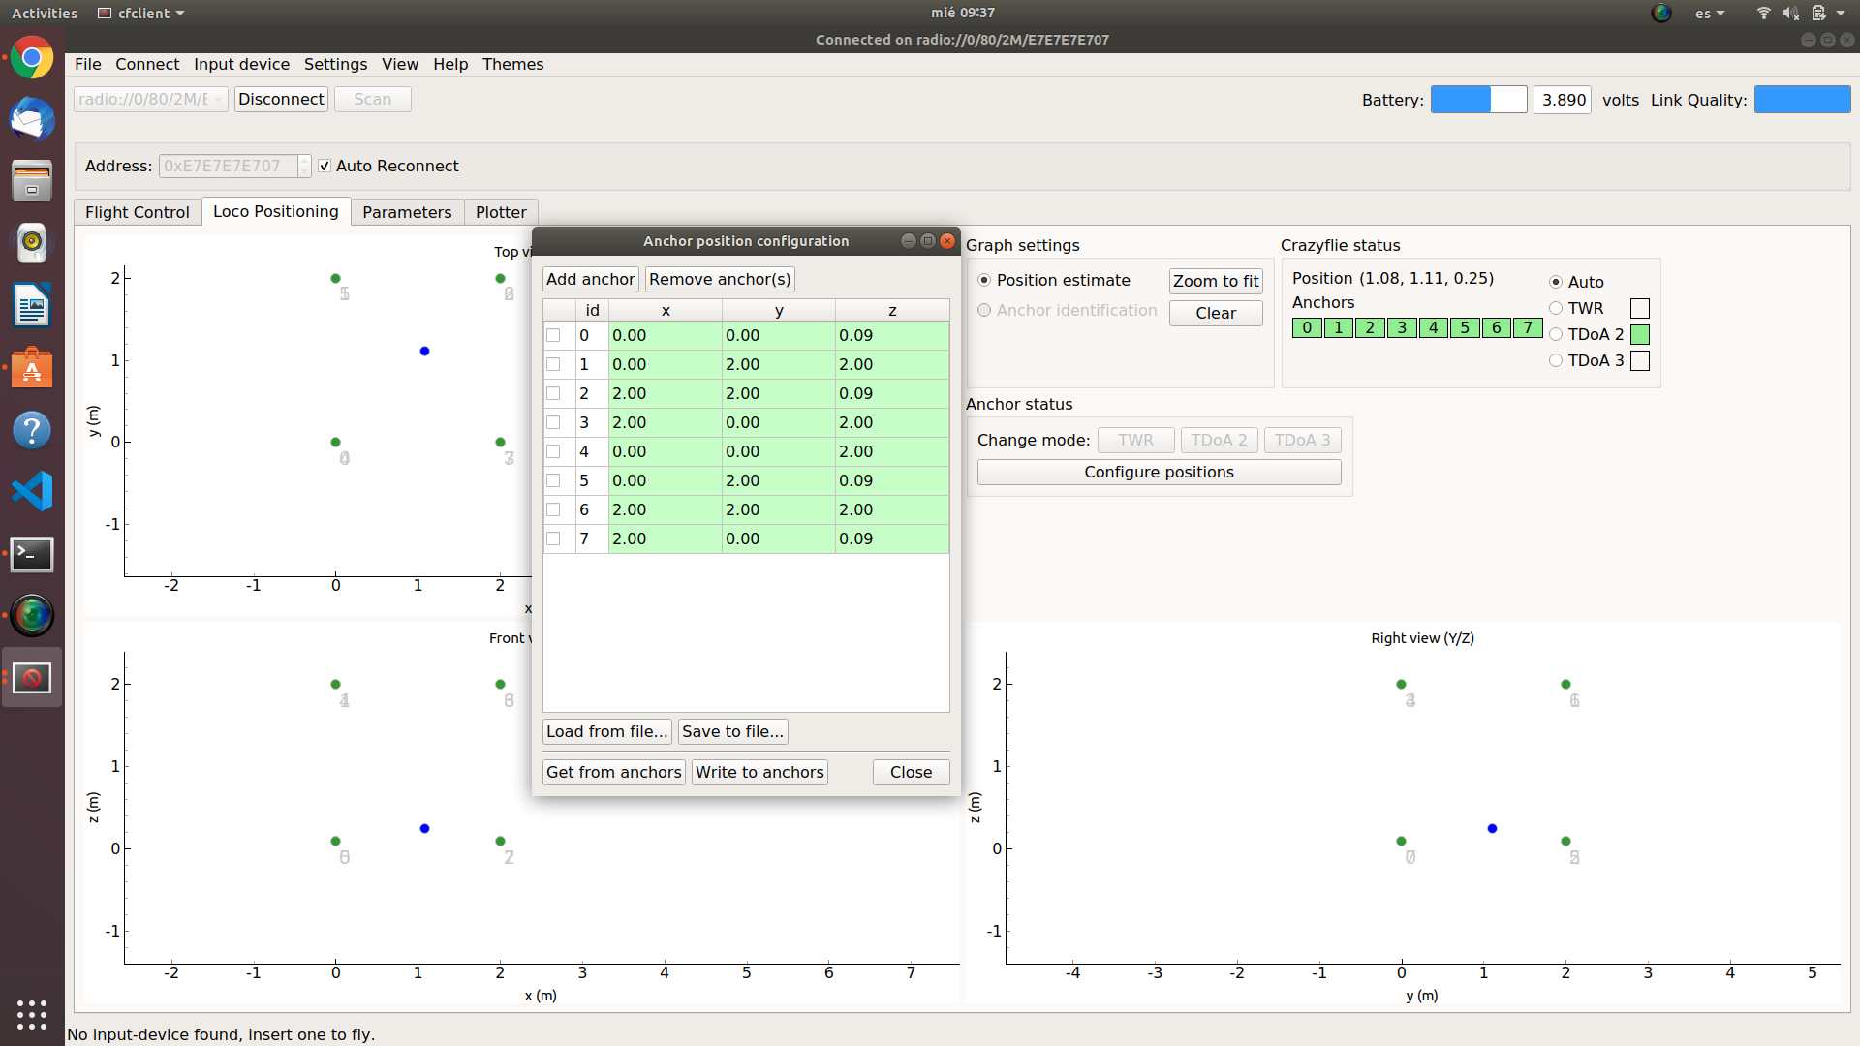The image size is (1860, 1046).
Task: Check the box for anchor 3 row
Action: click(553, 423)
